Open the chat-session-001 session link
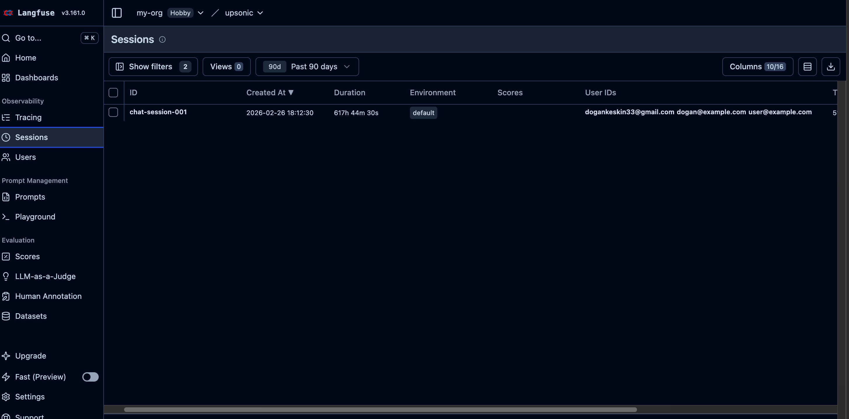Image resolution: width=849 pixels, height=419 pixels. point(158,112)
